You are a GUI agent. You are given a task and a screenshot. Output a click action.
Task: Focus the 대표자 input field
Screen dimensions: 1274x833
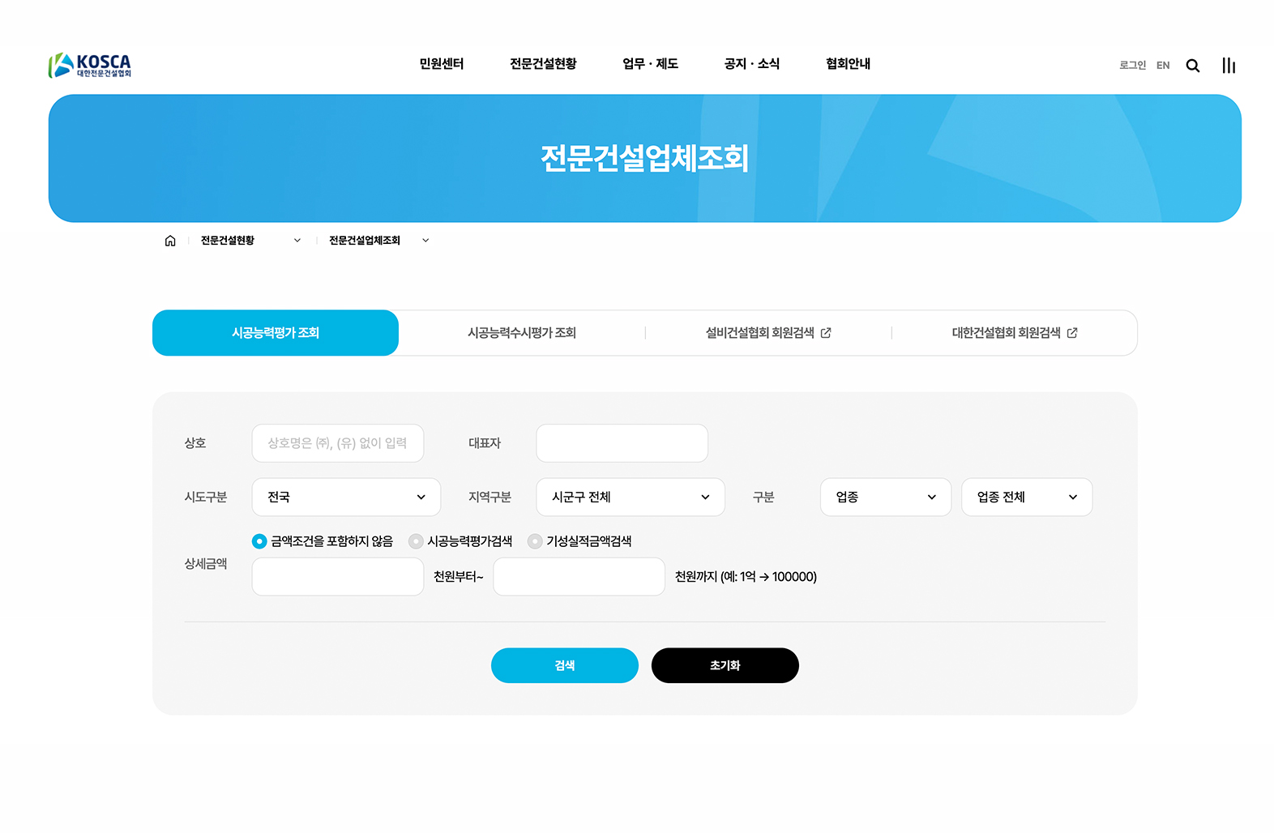click(622, 443)
